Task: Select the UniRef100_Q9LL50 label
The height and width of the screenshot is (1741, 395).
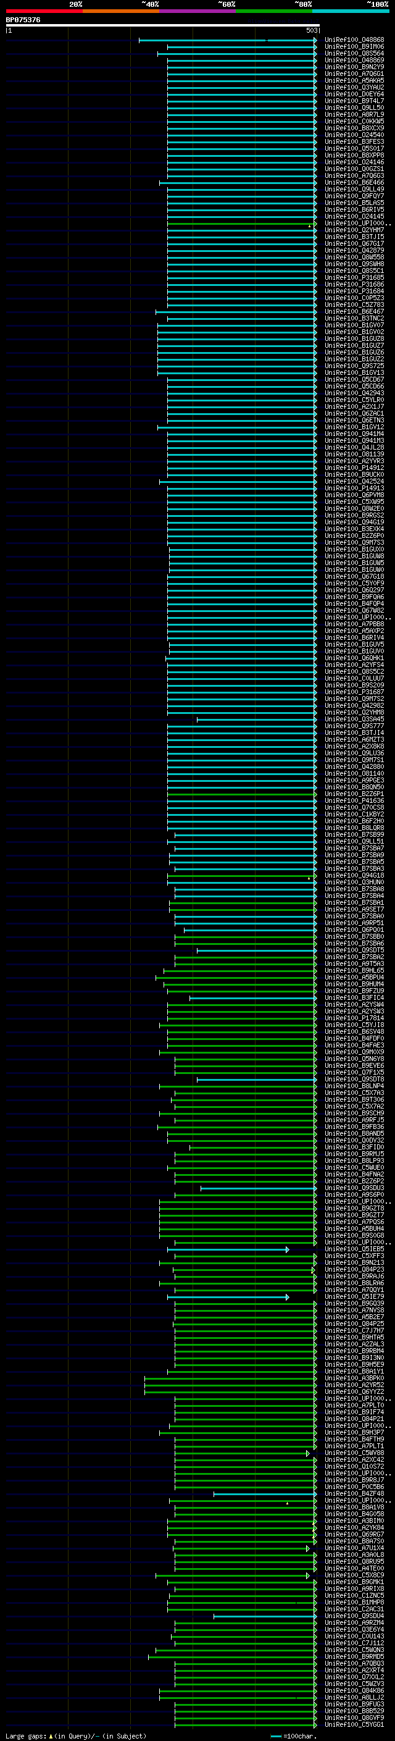Action: pos(354,107)
